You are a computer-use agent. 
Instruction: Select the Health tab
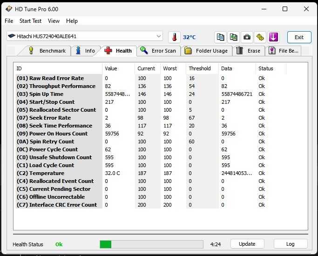click(118, 51)
